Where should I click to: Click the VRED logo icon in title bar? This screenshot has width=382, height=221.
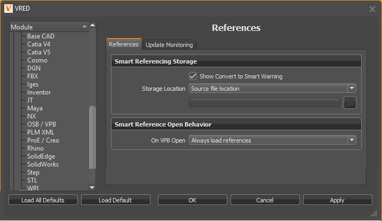pos(9,9)
